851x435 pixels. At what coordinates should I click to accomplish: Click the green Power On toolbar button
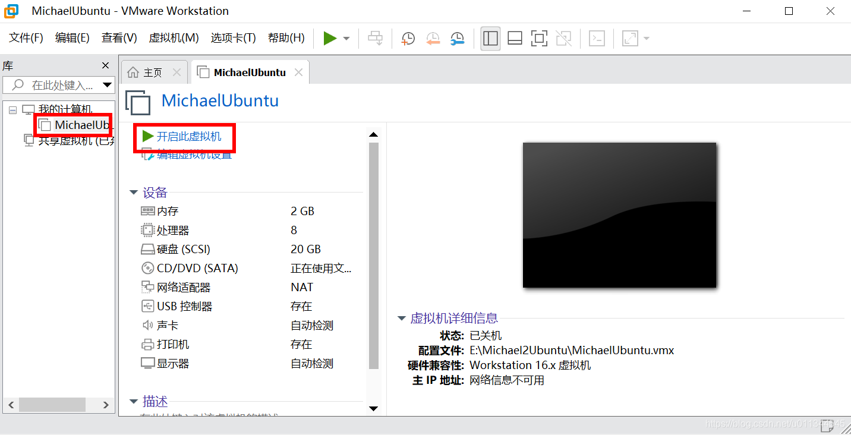[330, 39]
